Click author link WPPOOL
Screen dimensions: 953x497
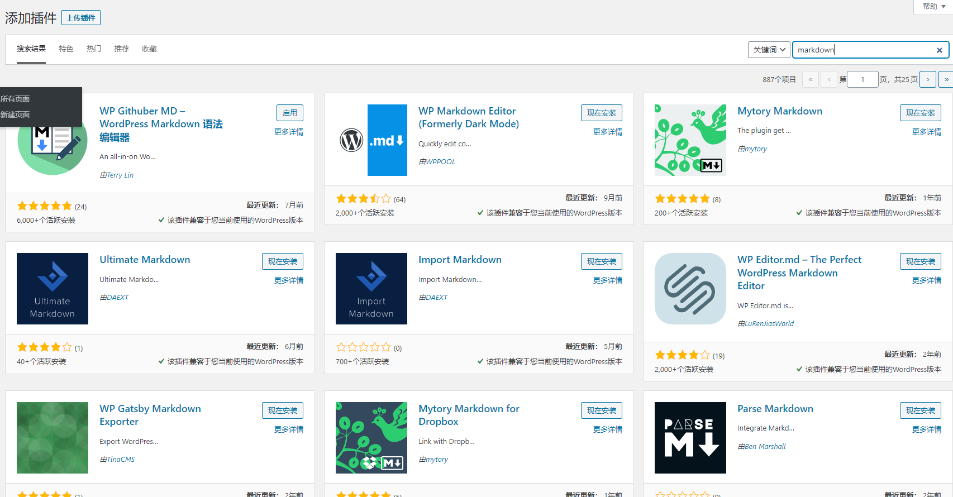point(440,162)
